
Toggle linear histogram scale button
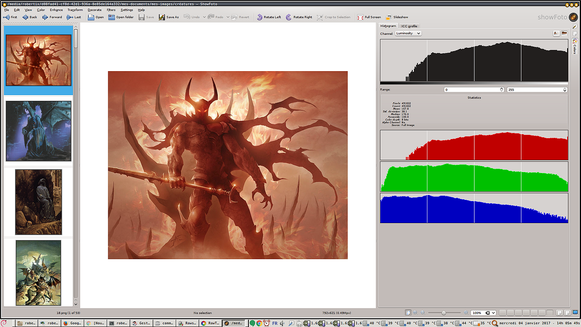tap(556, 34)
